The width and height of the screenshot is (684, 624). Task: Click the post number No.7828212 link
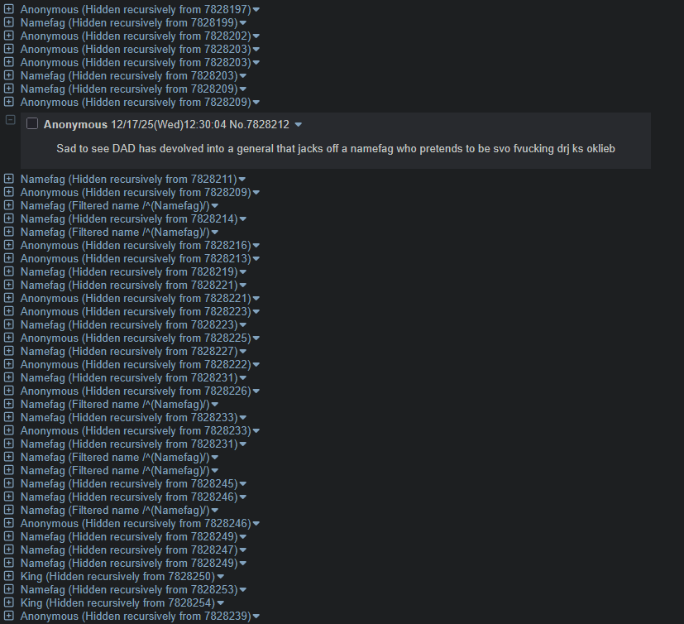259,125
